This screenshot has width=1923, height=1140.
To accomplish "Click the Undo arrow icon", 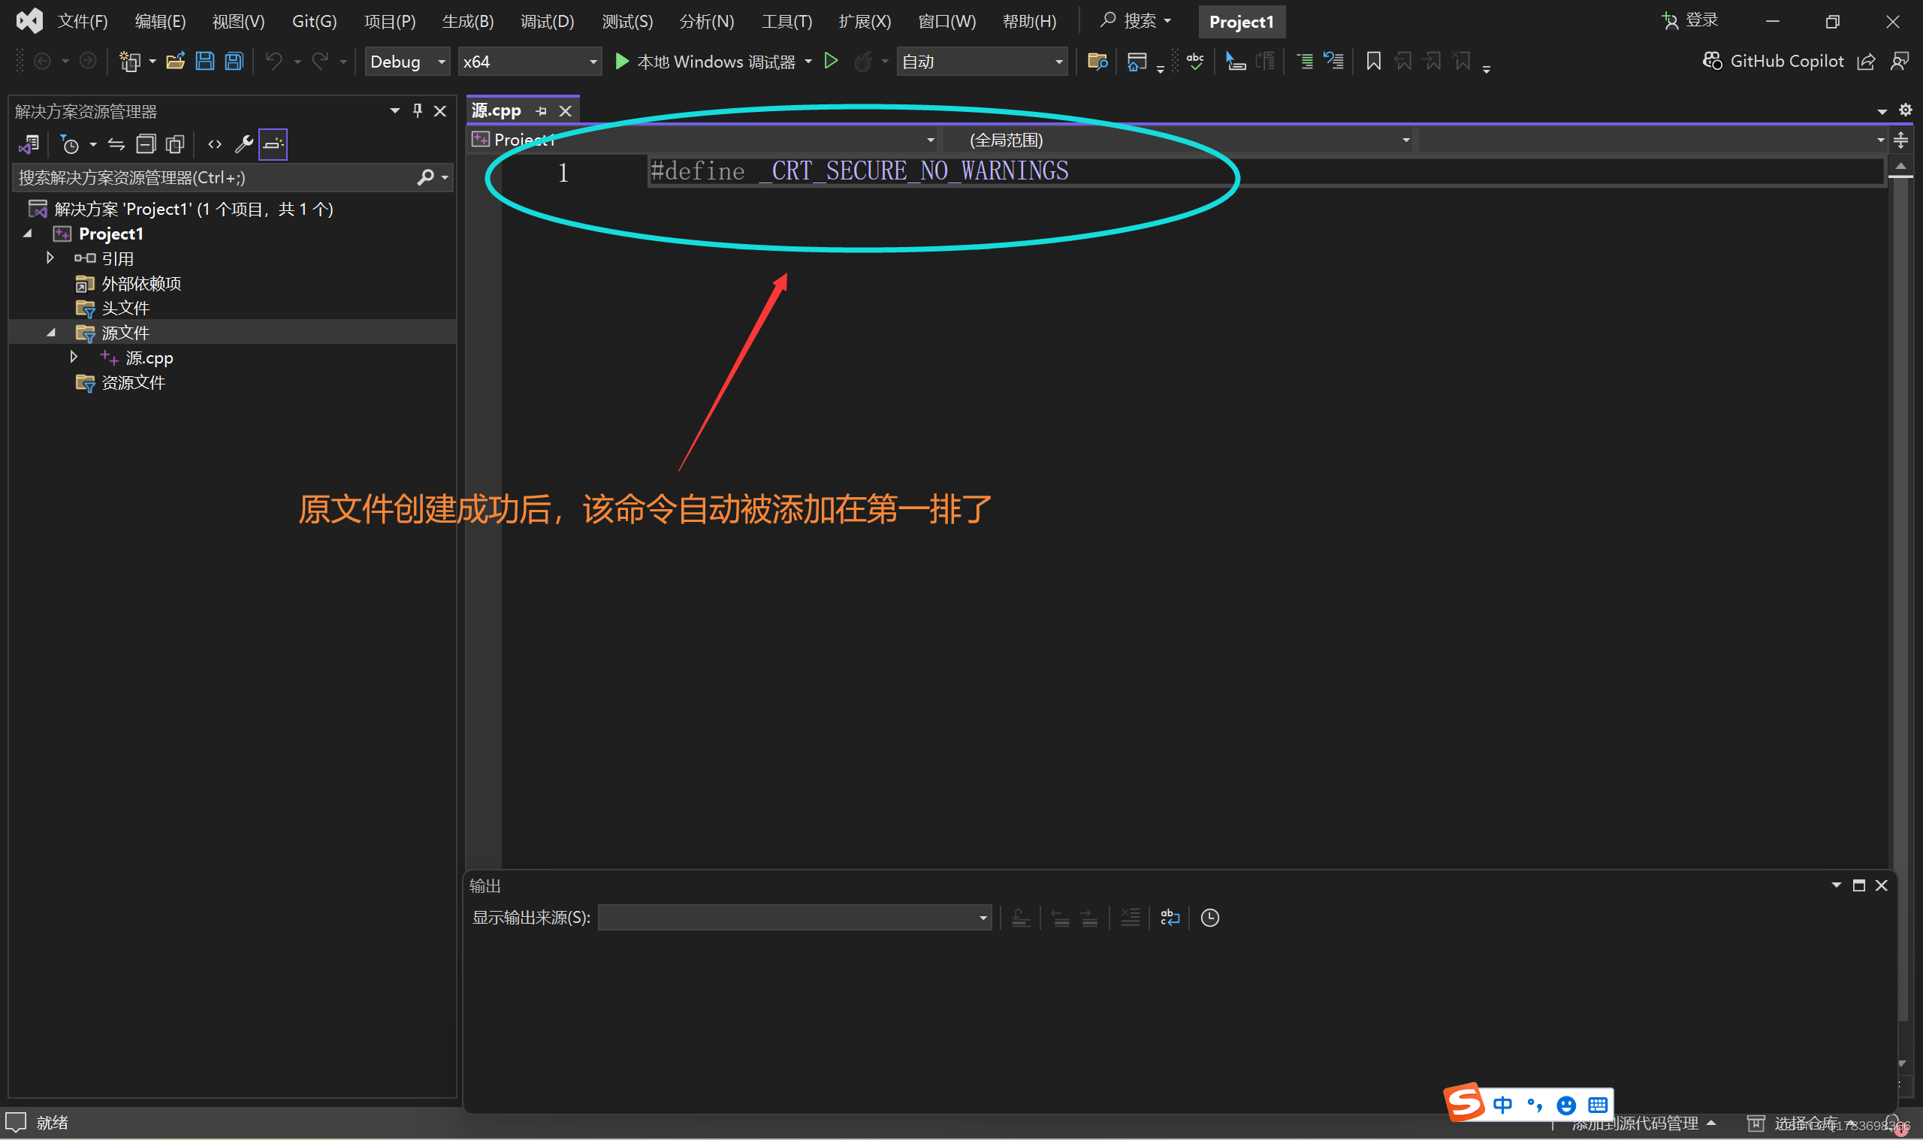I will (273, 62).
